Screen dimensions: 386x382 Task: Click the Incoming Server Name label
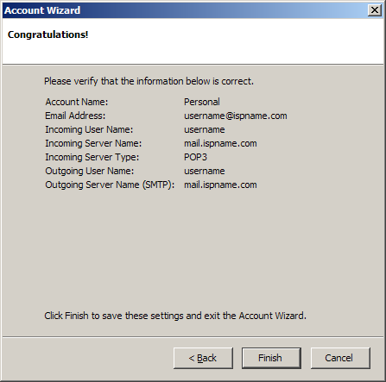[x=93, y=143]
